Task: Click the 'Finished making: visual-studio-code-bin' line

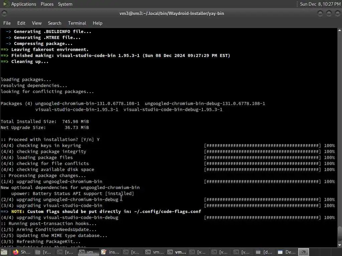Action: (x=115, y=56)
